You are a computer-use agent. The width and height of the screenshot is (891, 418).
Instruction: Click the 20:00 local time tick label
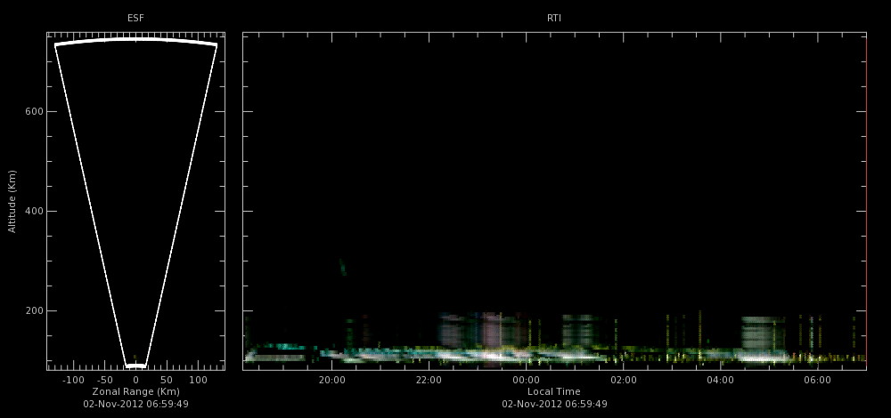(331, 380)
